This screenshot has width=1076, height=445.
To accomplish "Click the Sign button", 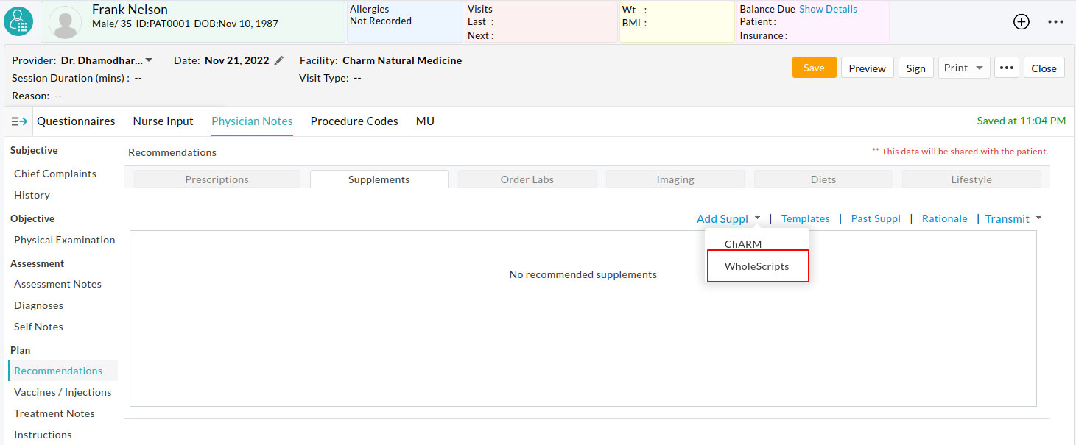I will click(x=915, y=67).
